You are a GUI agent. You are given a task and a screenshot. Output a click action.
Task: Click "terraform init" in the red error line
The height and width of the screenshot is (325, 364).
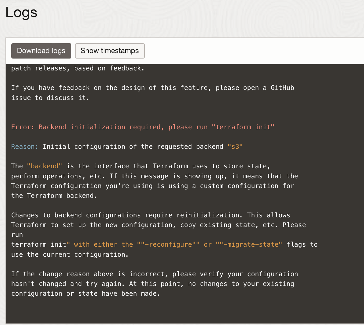[243, 127]
